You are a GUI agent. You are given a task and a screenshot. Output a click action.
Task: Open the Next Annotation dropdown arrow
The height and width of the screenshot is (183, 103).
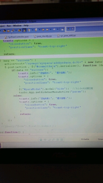tap(33, 30)
